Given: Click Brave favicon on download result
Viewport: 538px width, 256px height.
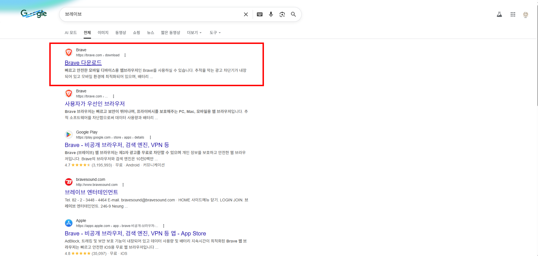Looking at the screenshot, I should point(69,52).
